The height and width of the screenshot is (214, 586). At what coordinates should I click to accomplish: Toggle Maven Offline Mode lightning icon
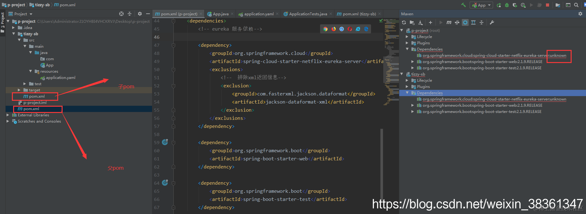(465, 22)
